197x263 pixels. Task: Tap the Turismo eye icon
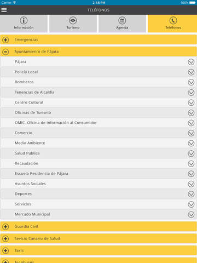click(73, 20)
